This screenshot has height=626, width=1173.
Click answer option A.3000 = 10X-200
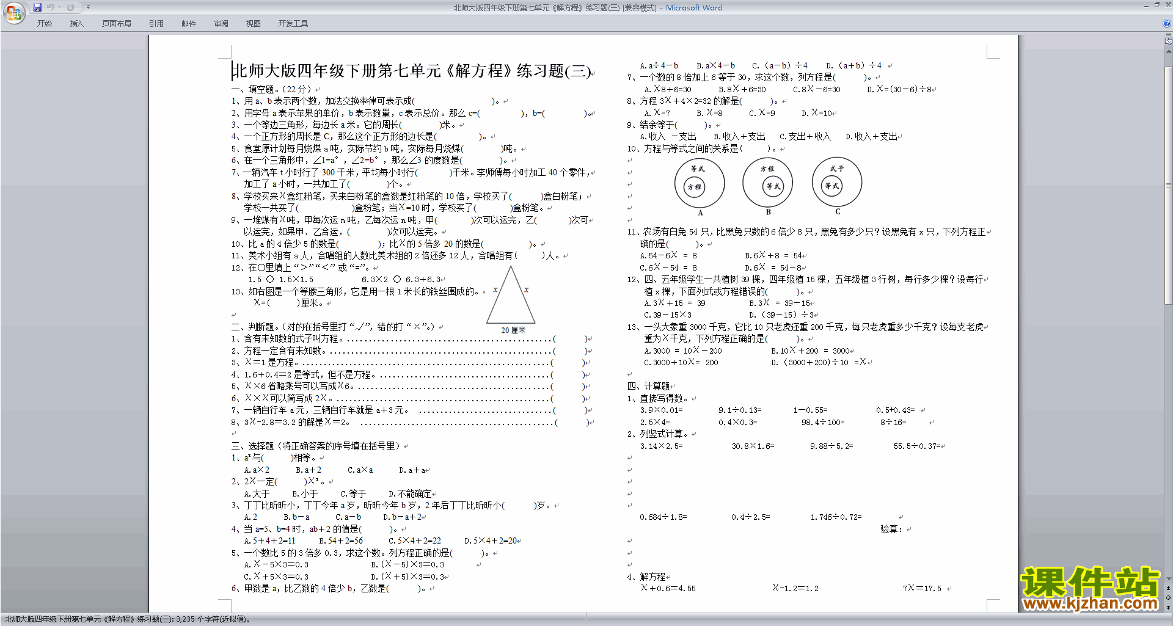pos(683,351)
